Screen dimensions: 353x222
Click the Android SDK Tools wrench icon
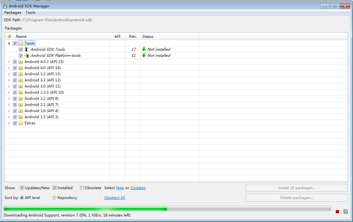pyautogui.click(x=26, y=49)
